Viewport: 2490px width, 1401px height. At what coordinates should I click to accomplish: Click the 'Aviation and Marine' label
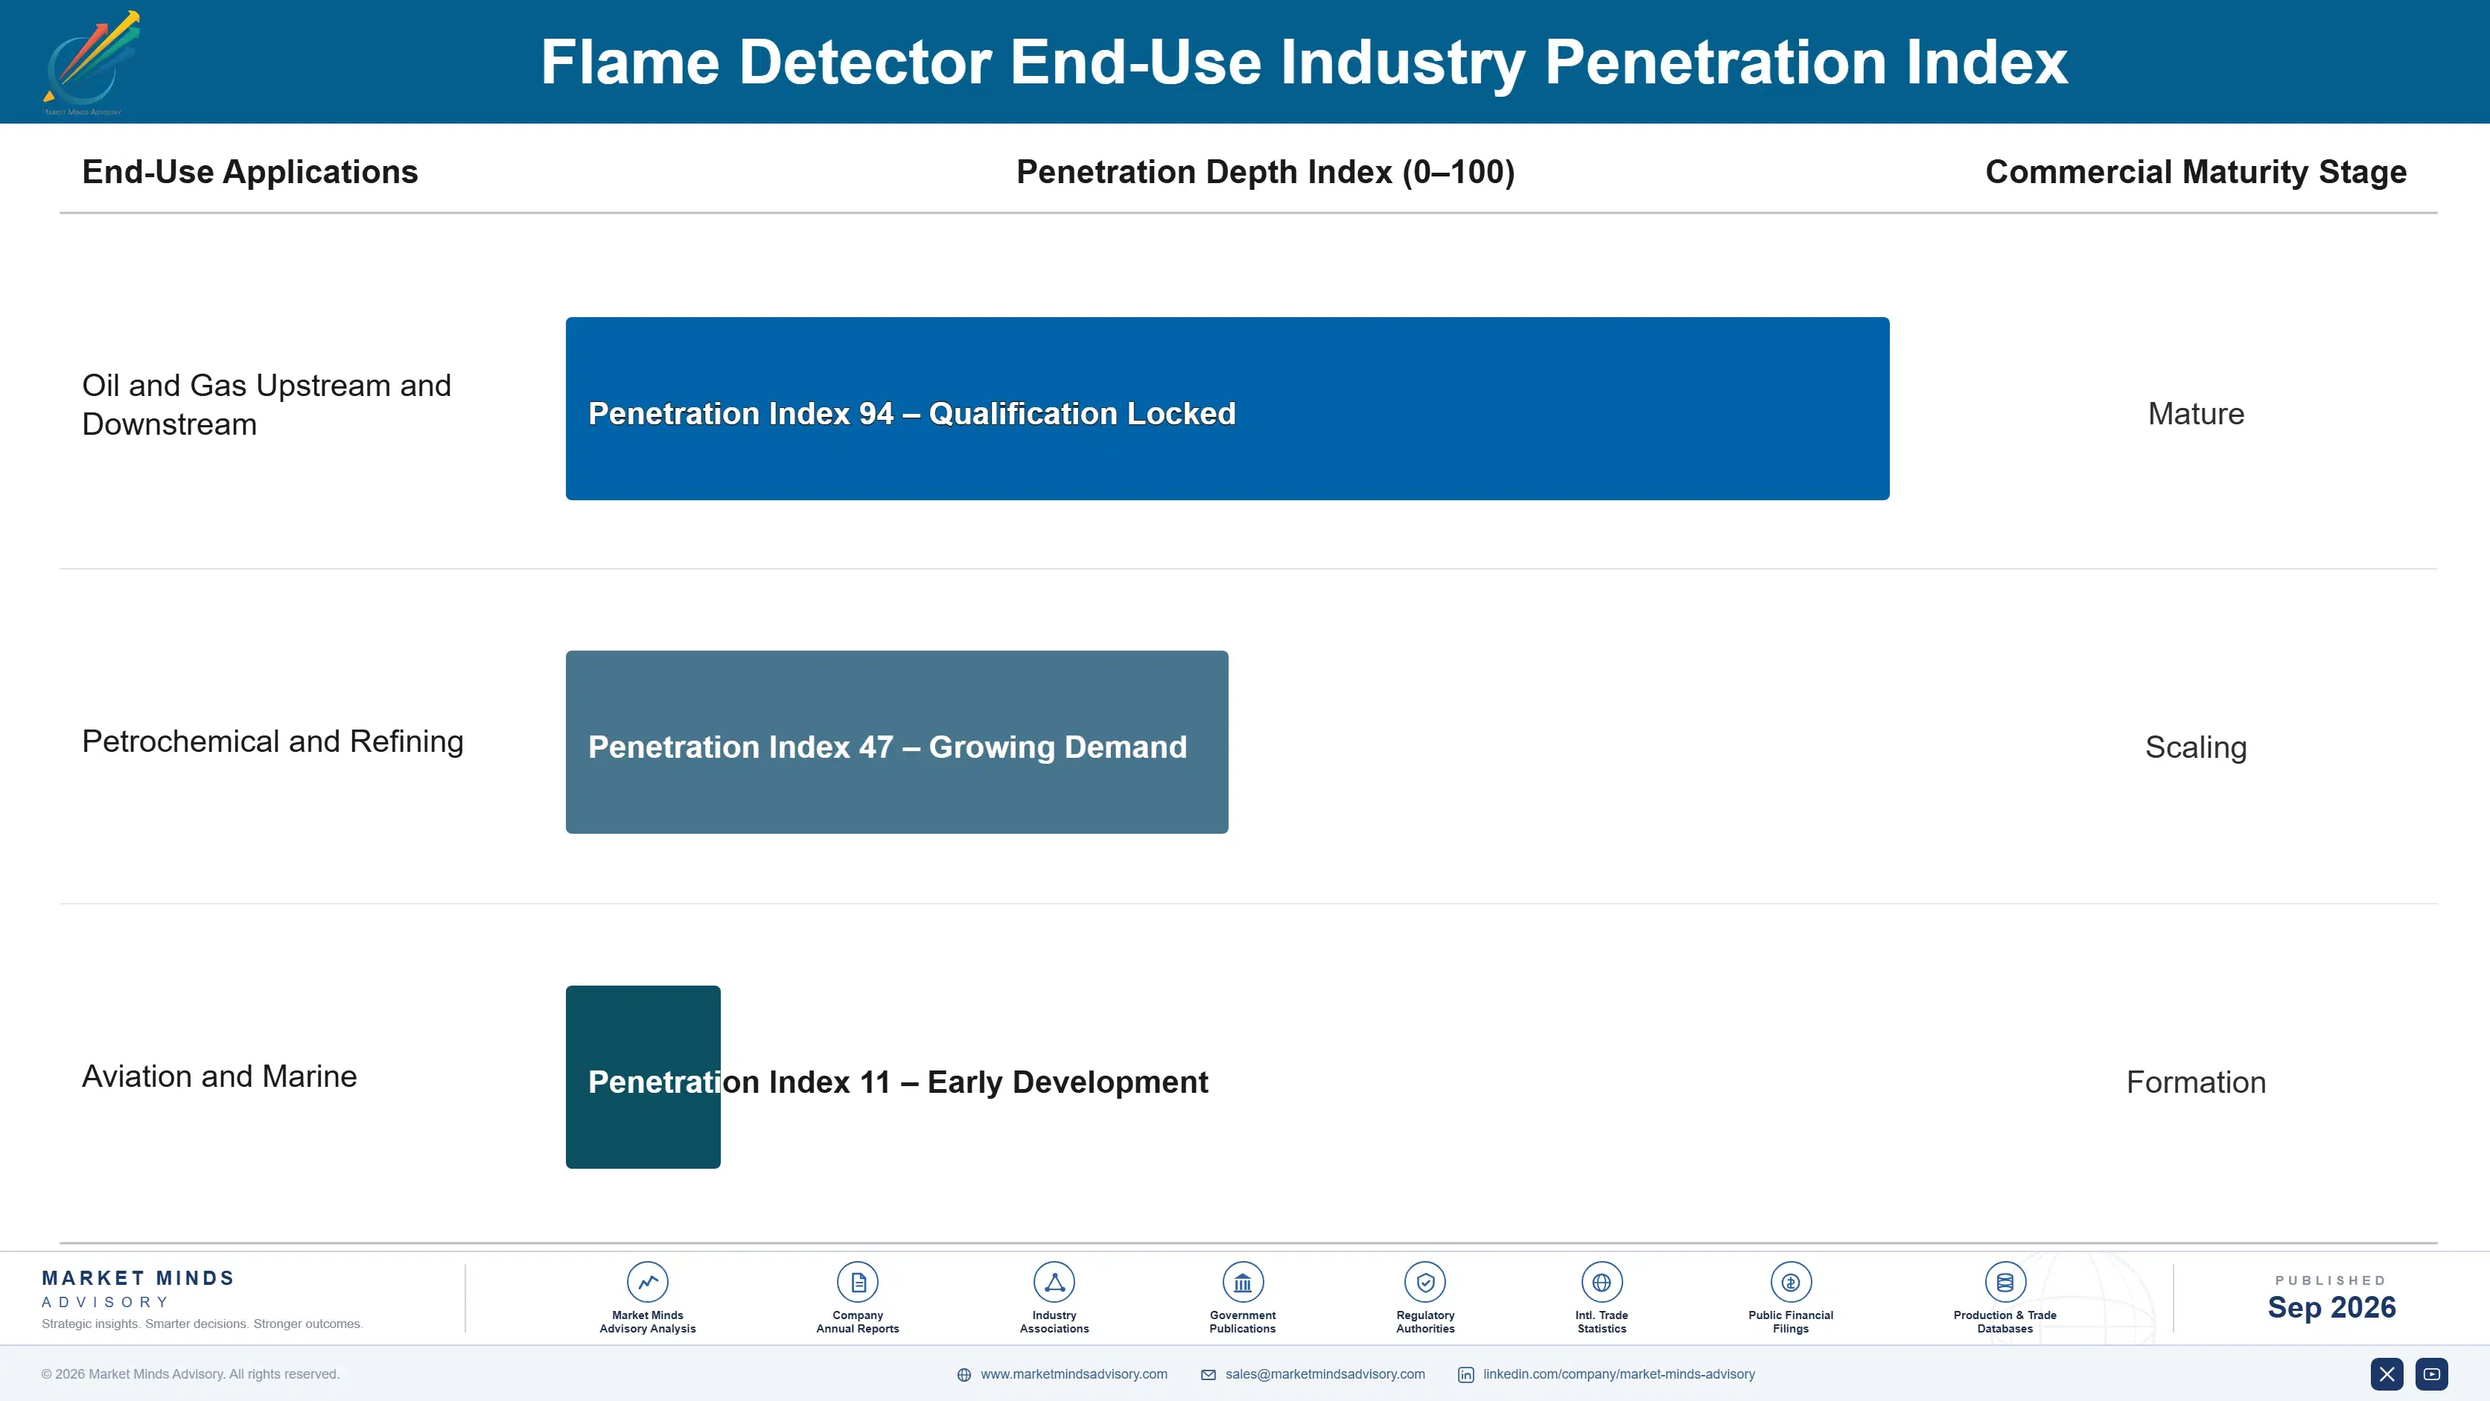pyautogui.click(x=220, y=1076)
